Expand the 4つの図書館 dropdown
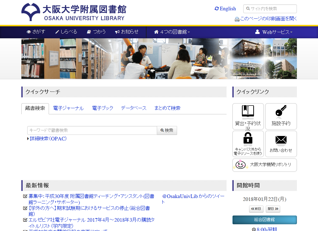318x231 pixels. point(172,32)
